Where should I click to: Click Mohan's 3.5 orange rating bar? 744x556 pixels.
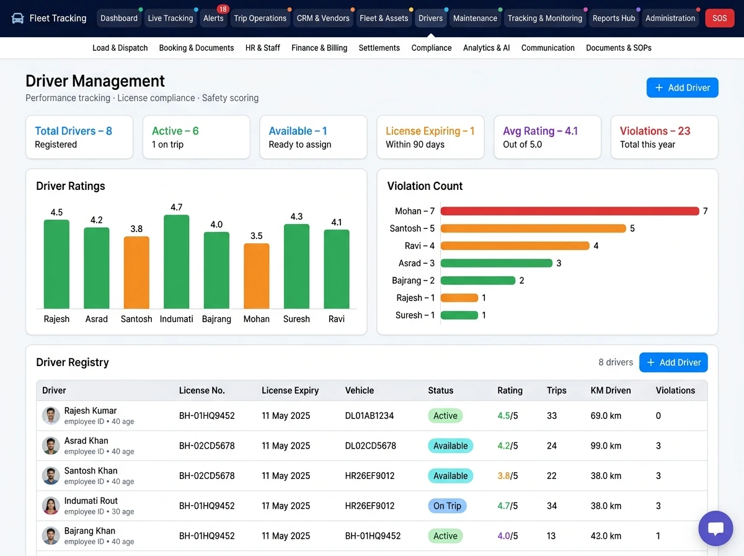tap(257, 276)
